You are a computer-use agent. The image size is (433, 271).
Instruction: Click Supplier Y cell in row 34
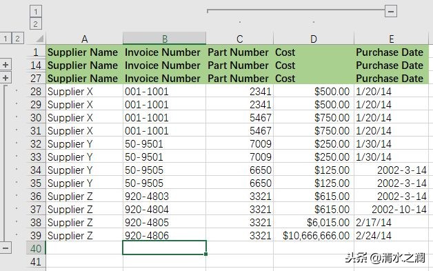(85, 170)
